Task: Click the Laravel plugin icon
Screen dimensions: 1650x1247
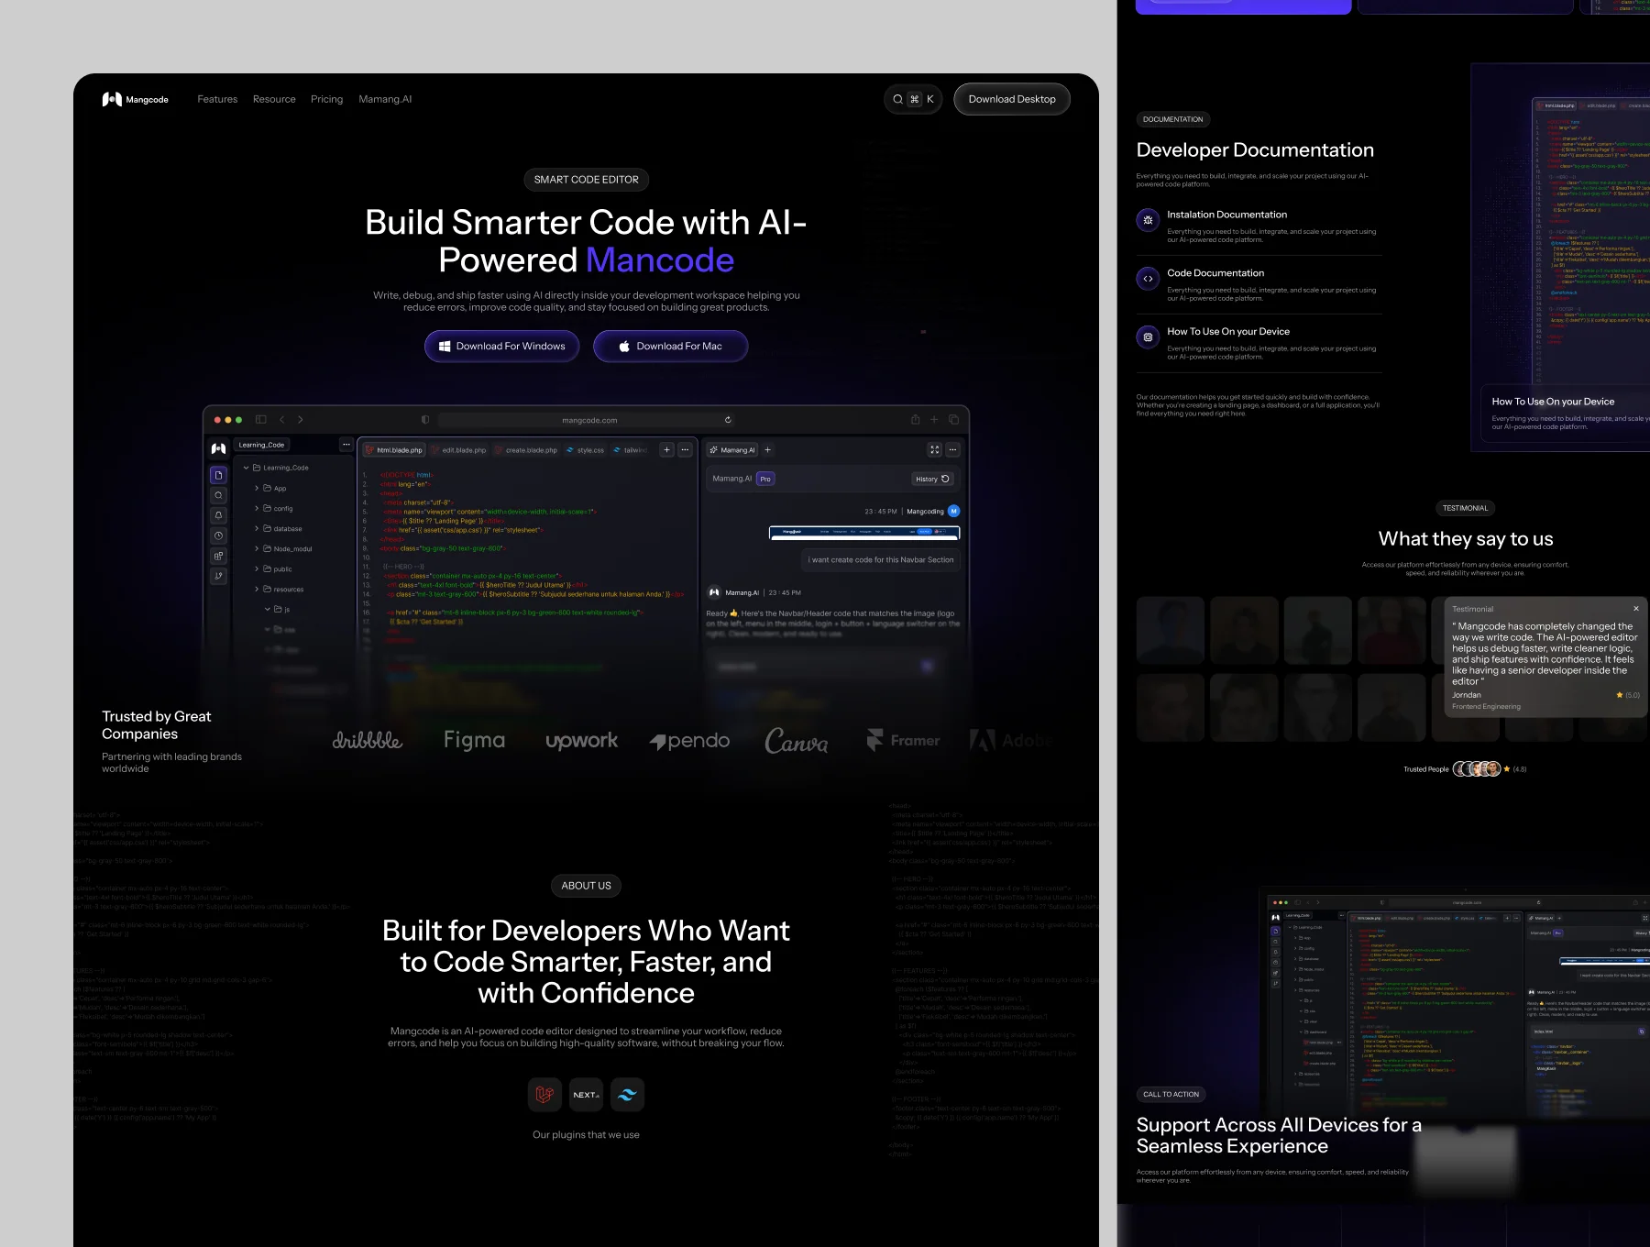Action: click(544, 1095)
